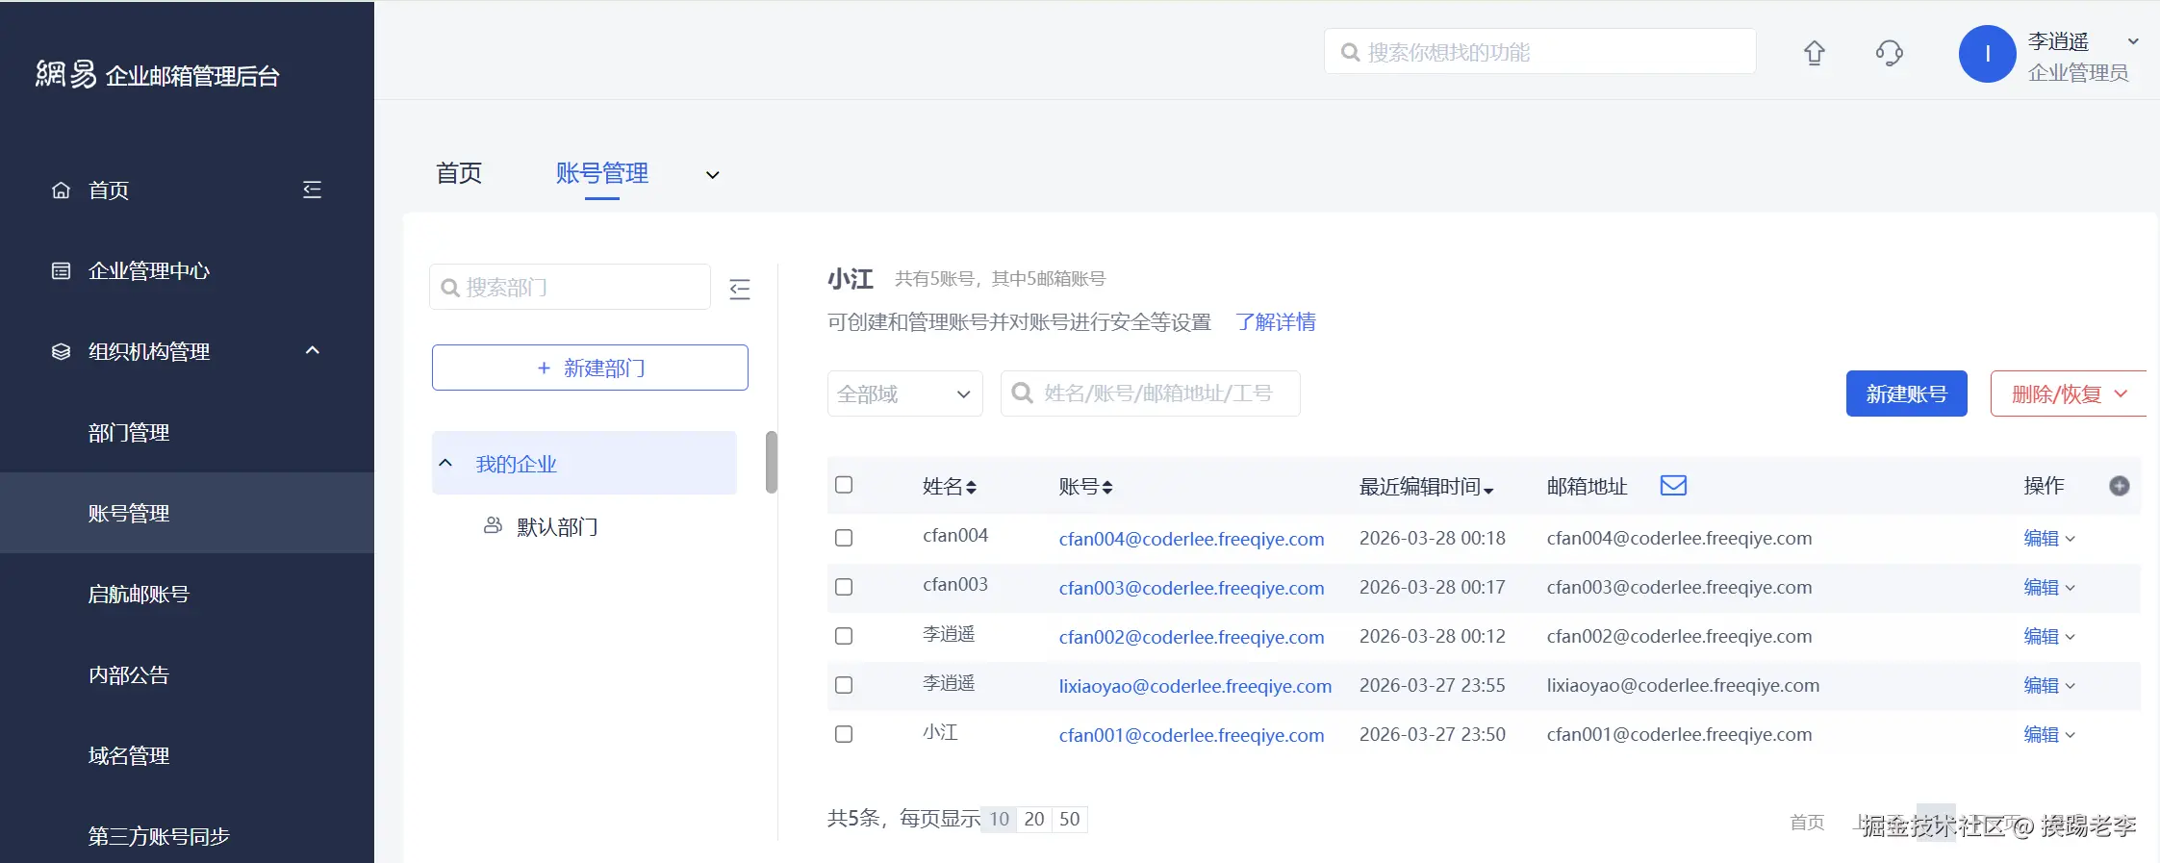
Task: Focus the 搜索部门 search field
Action: pyautogui.click(x=570, y=287)
